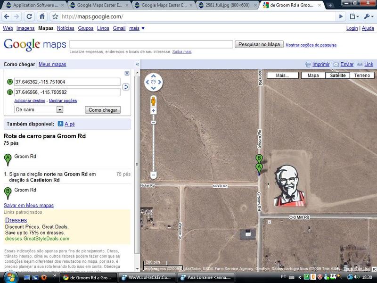Viewport: 377px width, 283px height.
Task: Open Mostrar opções de pesquisa link
Action: click(311, 45)
